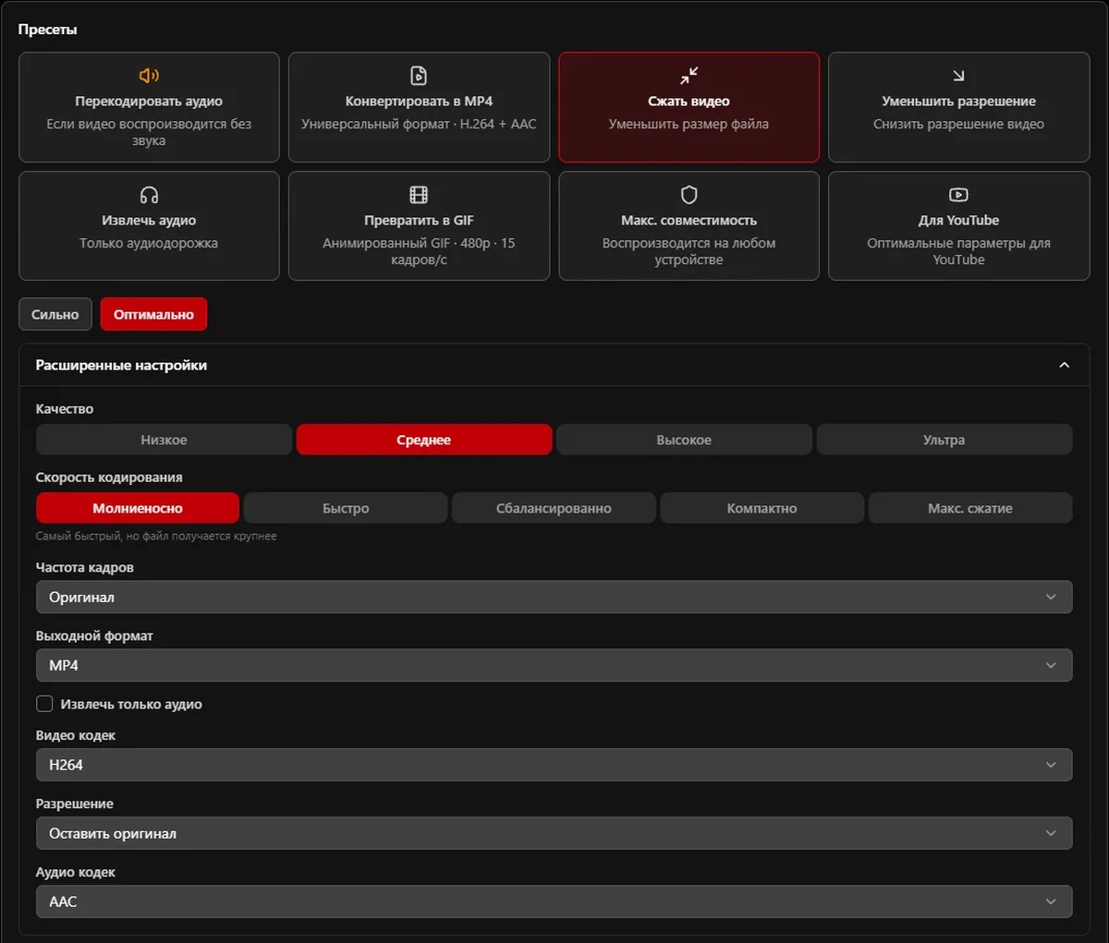
Task: Click the diagonal arrow icon on Уменьшить разрешение
Action: click(x=958, y=76)
